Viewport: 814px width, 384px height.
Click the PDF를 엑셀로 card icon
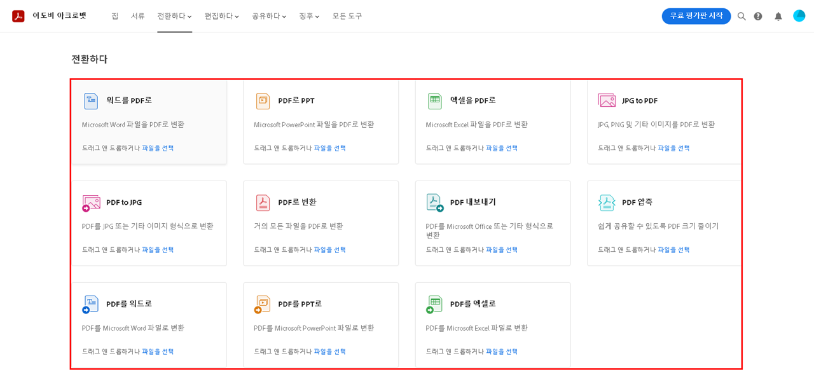435,305
